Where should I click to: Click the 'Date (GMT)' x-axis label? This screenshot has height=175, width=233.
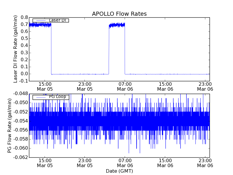click(119, 171)
